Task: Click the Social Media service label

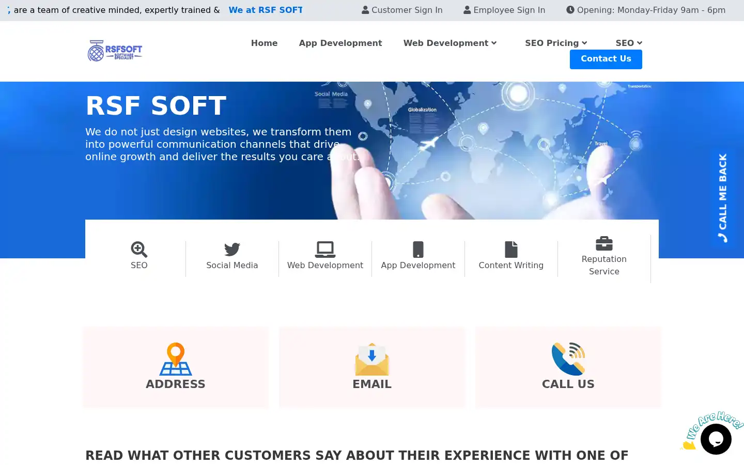Action: (x=232, y=265)
